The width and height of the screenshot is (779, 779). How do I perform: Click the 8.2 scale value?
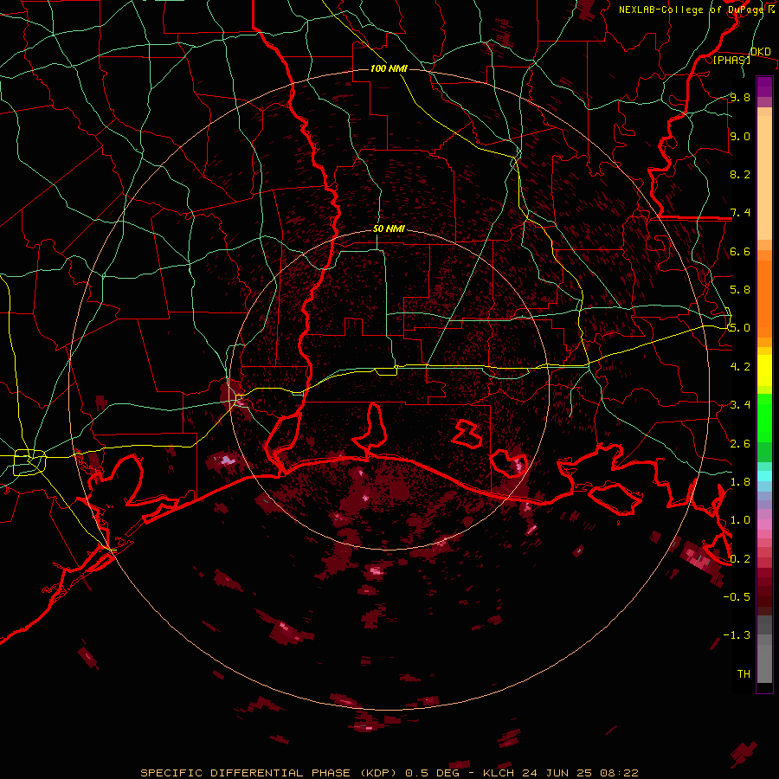(x=740, y=174)
